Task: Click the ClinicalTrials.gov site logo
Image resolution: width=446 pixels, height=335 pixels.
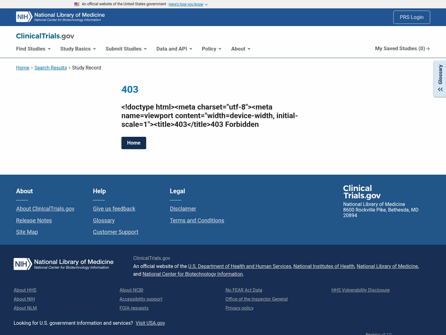Action: pyautogui.click(x=45, y=36)
